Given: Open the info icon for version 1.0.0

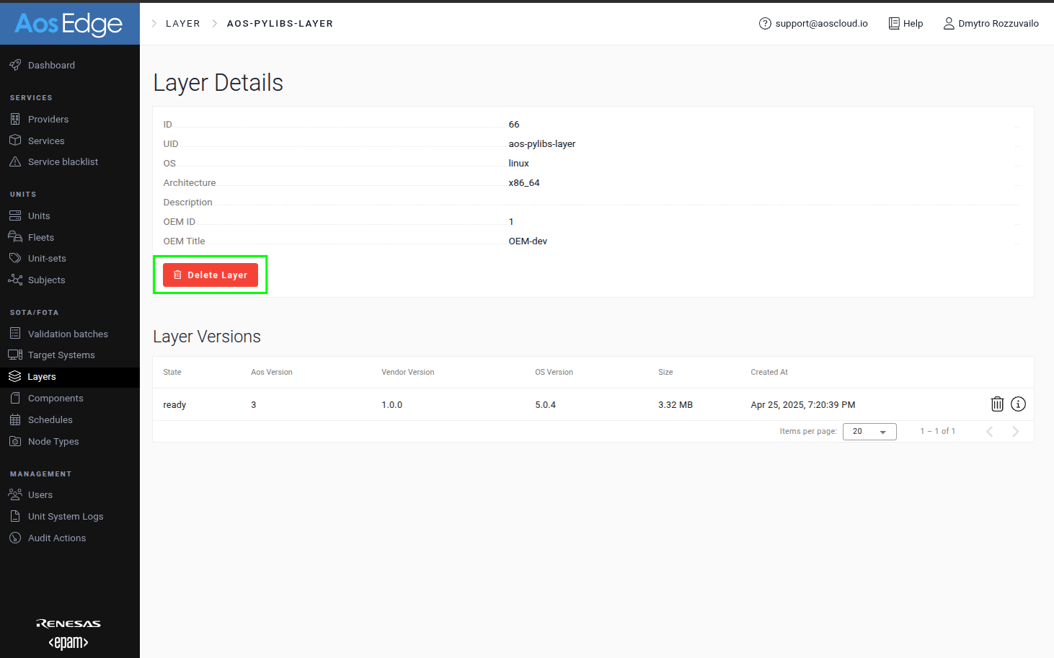Looking at the screenshot, I should (x=1018, y=404).
